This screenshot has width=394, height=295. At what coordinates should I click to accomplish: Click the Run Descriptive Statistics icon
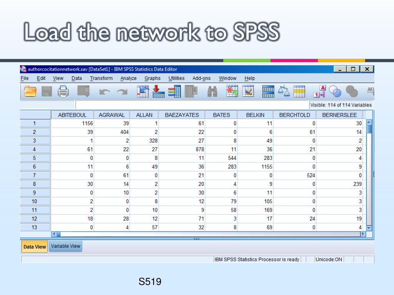(x=191, y=91)
